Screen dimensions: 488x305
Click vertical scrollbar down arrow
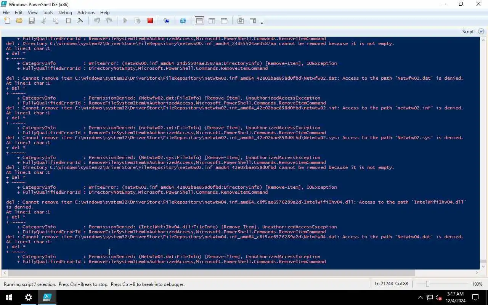483,266
